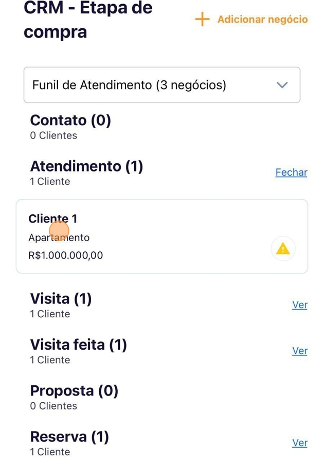
Task: Collapse Atendimento stage with Fechar link
Action: coord(291,173)
